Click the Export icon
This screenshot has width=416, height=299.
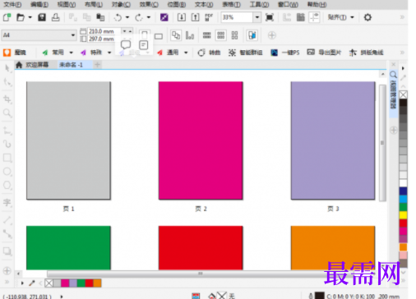(195, 17)
